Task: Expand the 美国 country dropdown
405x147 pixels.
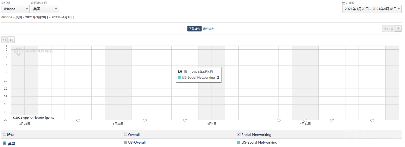Action: coord(45,9)
